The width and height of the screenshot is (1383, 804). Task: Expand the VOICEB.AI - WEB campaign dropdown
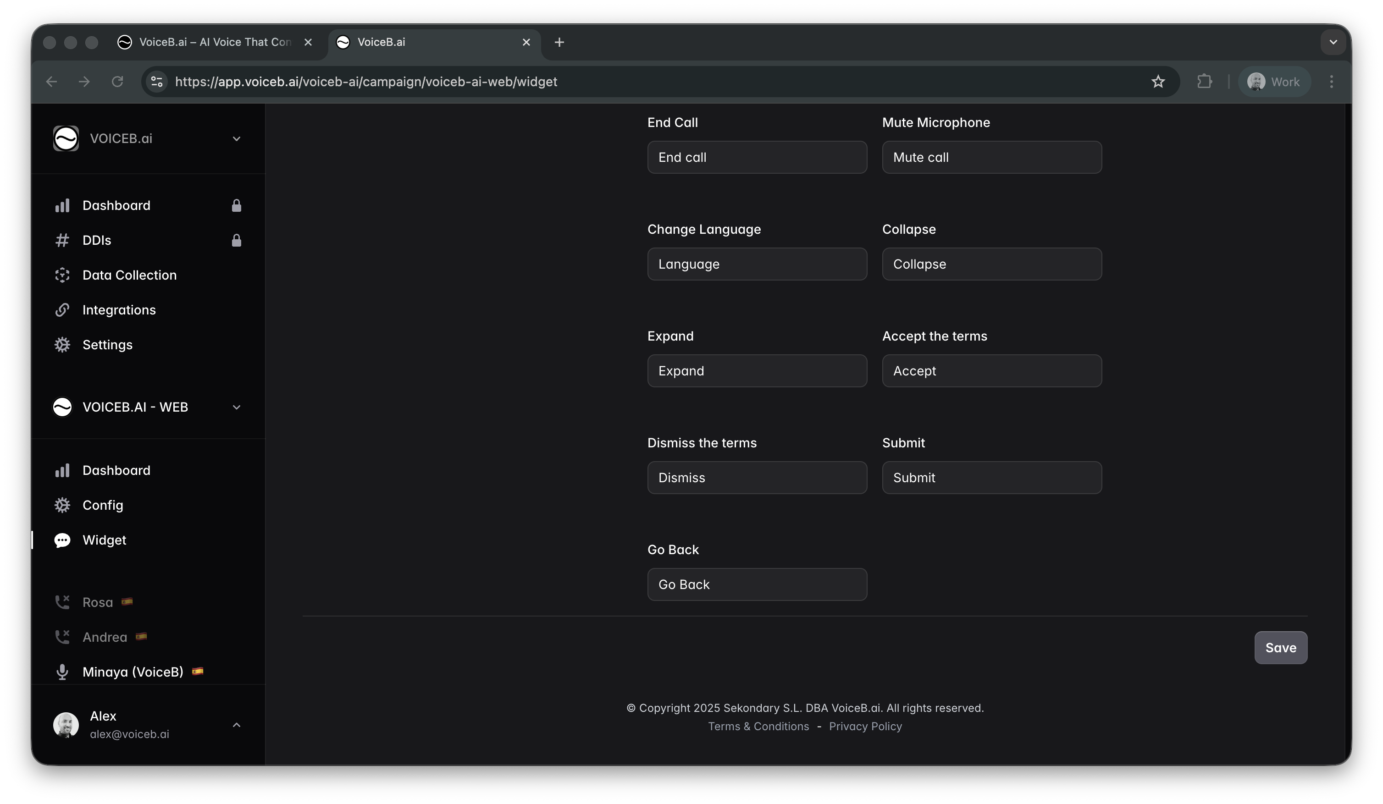coord(237,407)
